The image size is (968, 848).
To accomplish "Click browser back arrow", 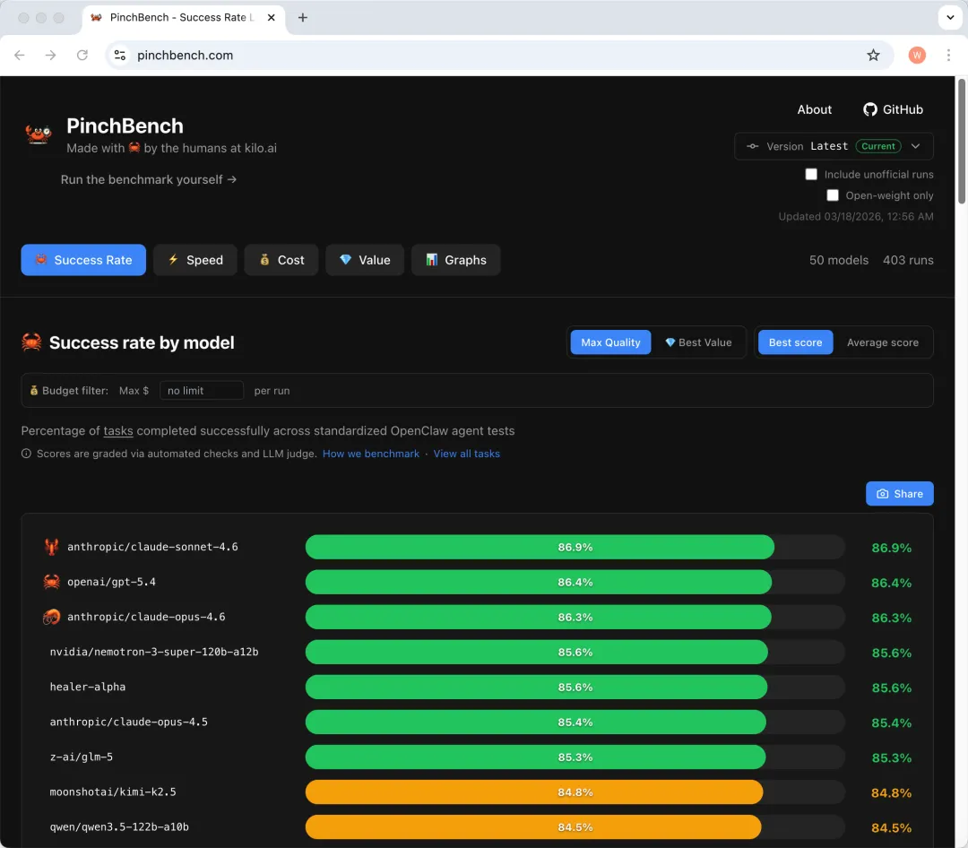I will [20, 55].
